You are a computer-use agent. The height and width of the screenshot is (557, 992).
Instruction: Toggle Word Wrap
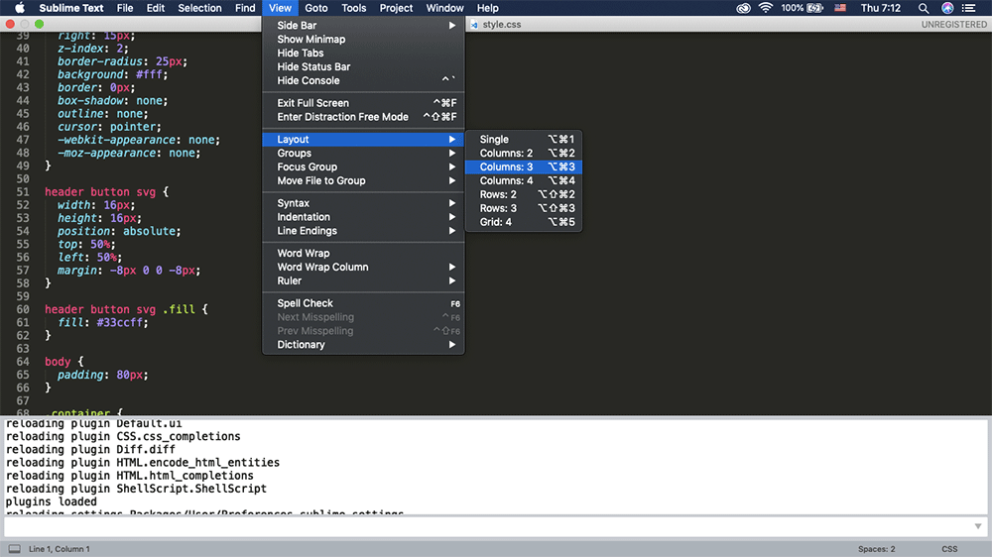coord(363,253)
